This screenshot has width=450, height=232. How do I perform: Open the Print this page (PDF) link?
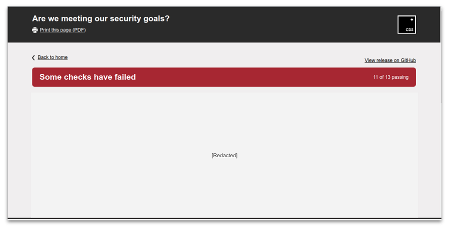coord(62,30)
